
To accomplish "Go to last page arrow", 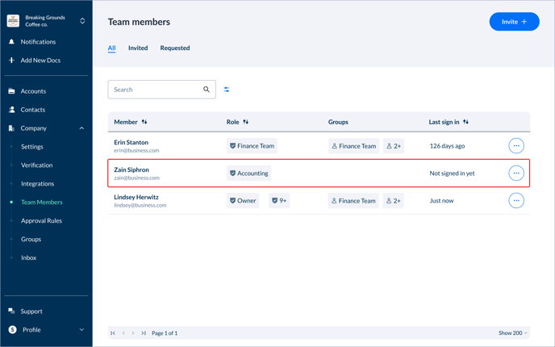I will point(144,332).
